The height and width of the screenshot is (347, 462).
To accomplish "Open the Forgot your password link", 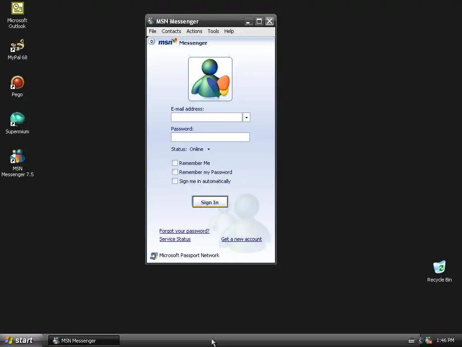I will click(x=185, y=231).
